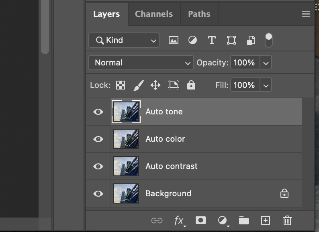Click the Opacity label

tap(213, 63)
